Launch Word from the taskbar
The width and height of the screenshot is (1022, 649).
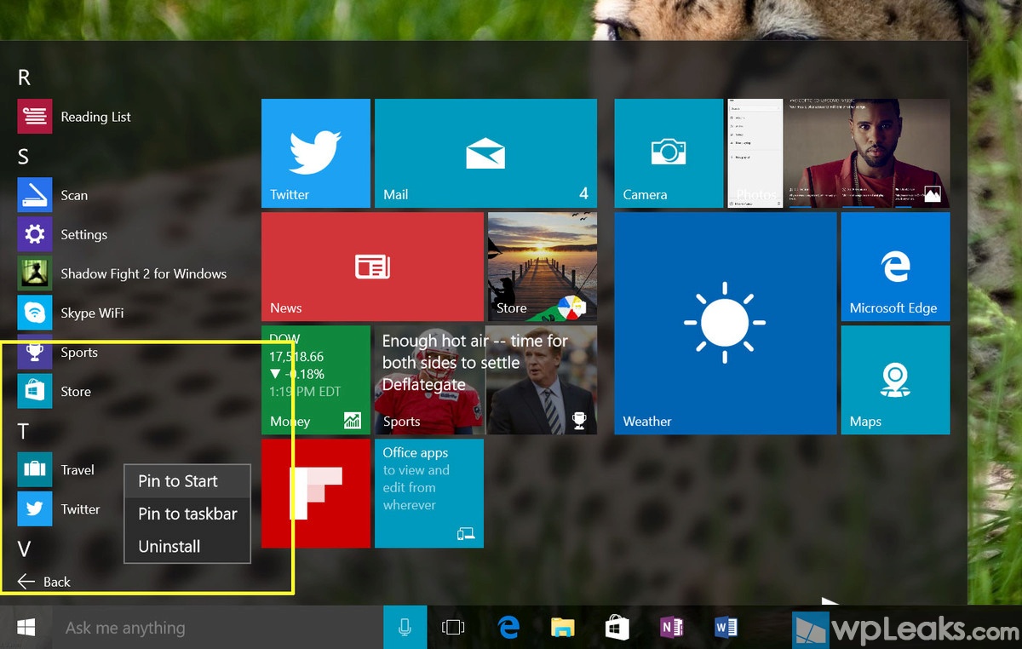pyautogui.click(x=726, y=628)
